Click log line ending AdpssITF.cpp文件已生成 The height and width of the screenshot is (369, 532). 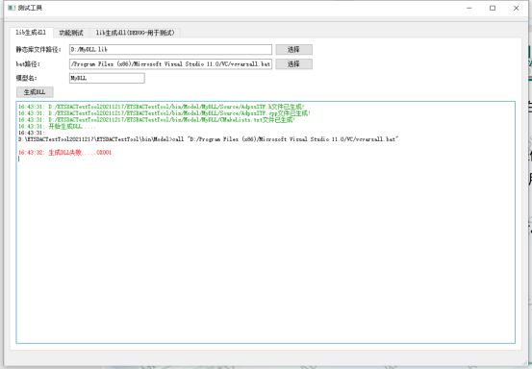165,113
